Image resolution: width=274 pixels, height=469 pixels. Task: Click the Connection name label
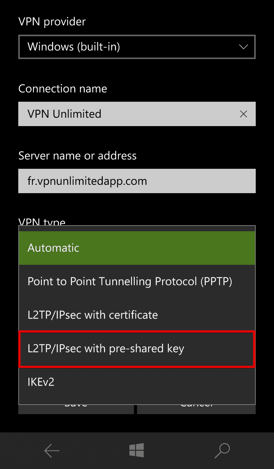63,89
